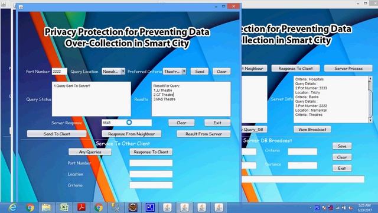Click the Port Number field showing 2222
This screenshot has width=378, height=213.
(59, 71)
